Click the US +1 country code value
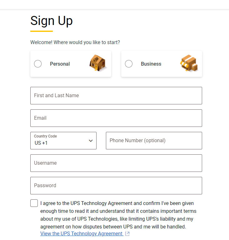This screenshot has width=229, height=240. (x=41, y=143)
